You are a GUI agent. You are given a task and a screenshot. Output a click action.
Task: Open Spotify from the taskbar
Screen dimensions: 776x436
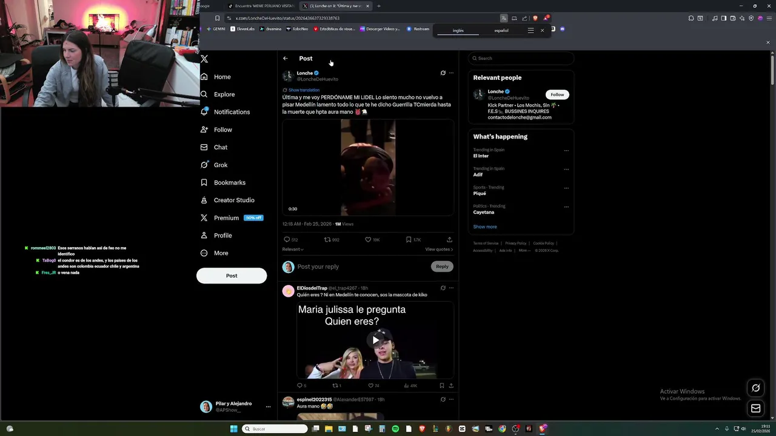(395, 429)
